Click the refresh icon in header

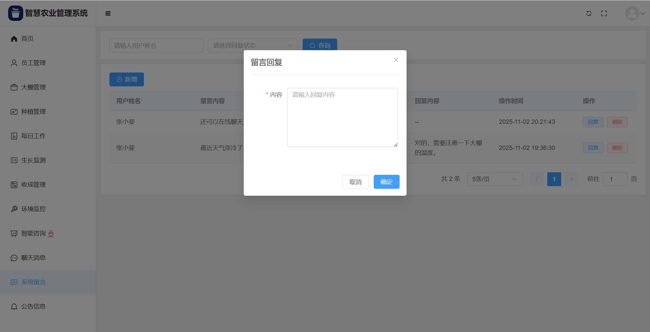pyautogui.click(x=589, y=13)
